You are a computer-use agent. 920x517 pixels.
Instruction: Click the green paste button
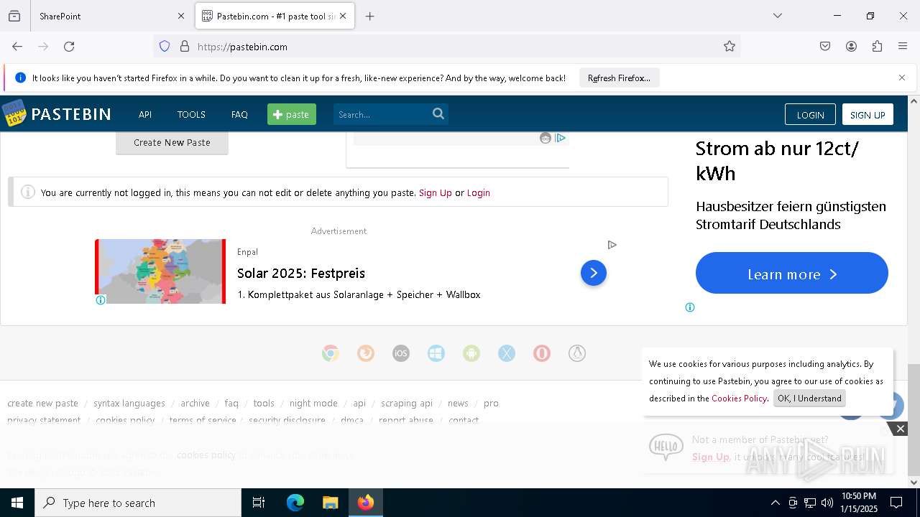292,114
